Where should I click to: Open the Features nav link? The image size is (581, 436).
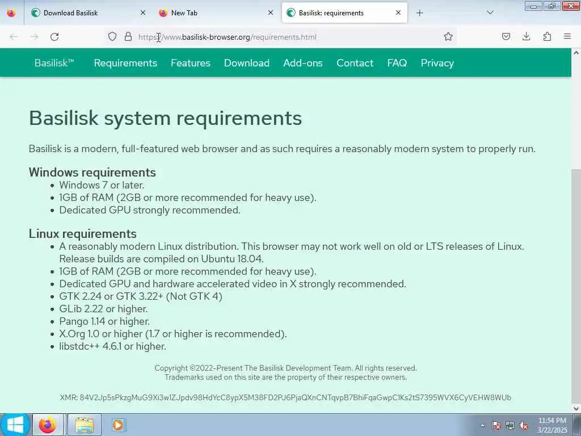(191, 63)
